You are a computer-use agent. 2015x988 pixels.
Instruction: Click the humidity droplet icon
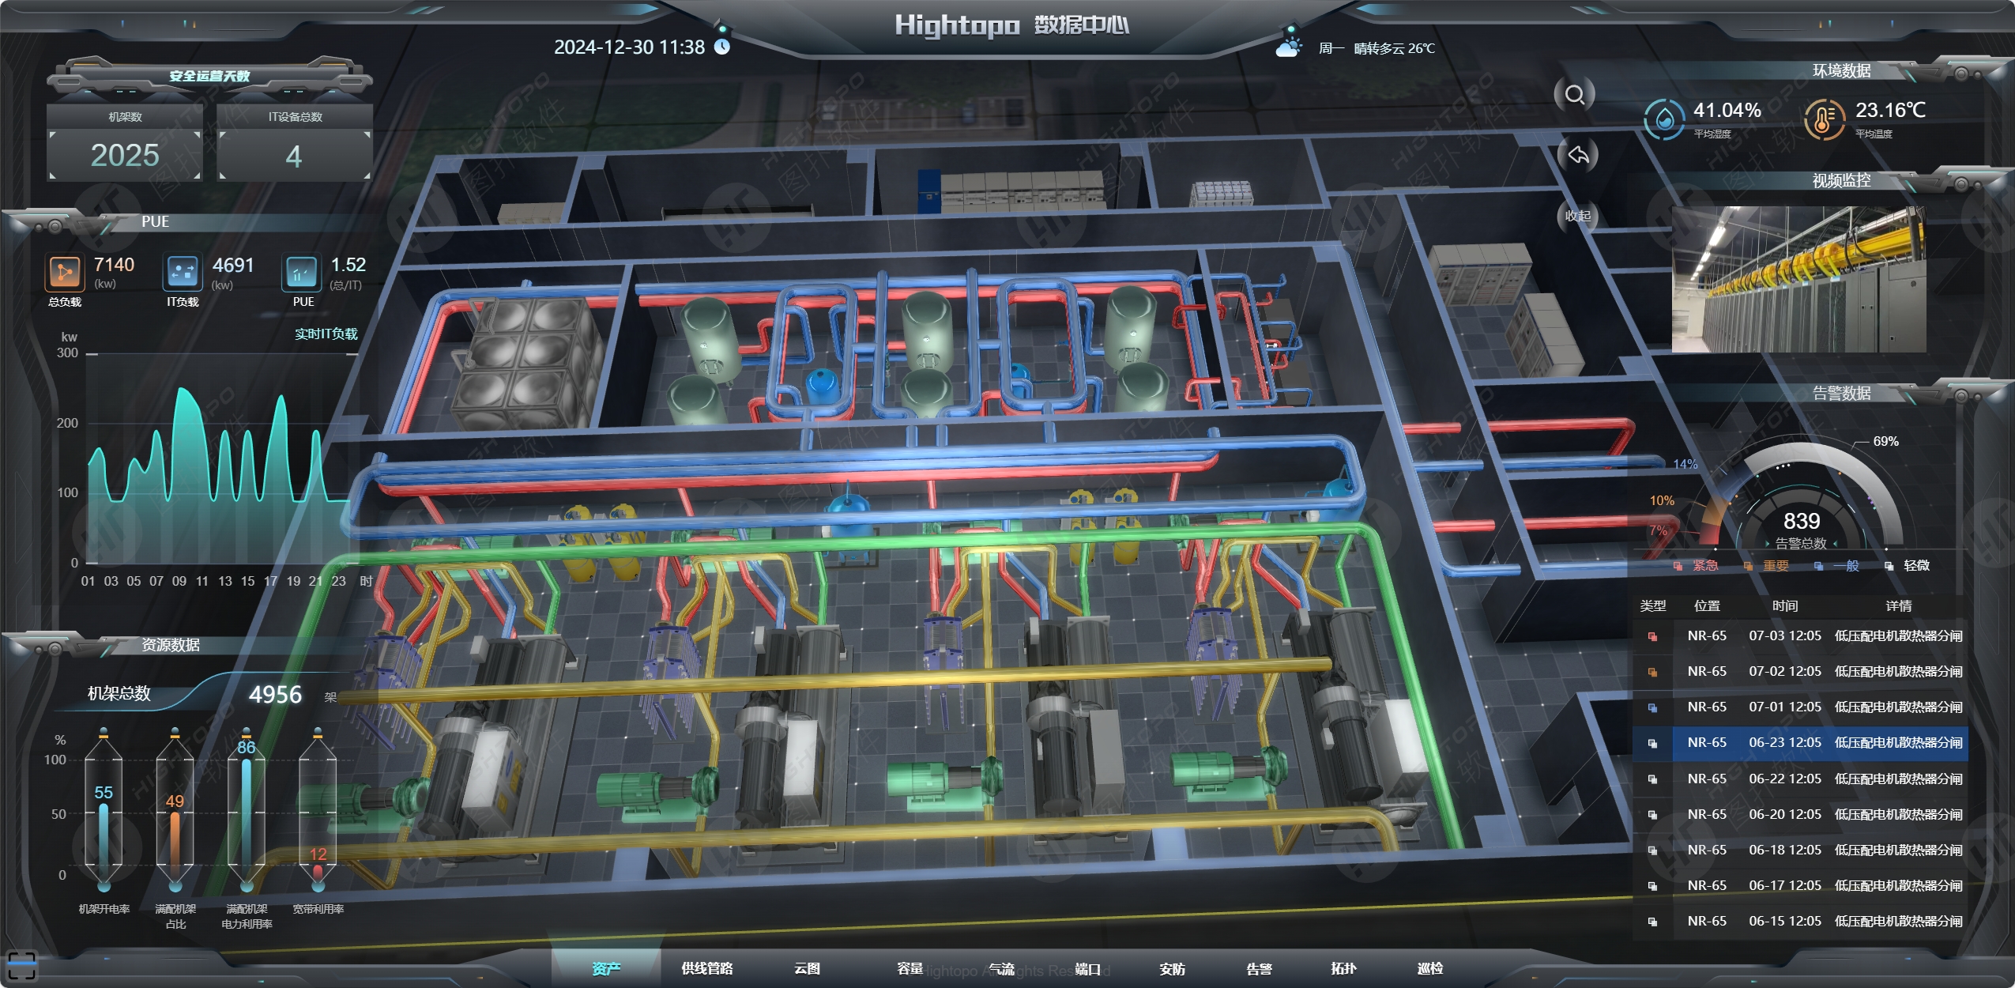(1664, 119)
